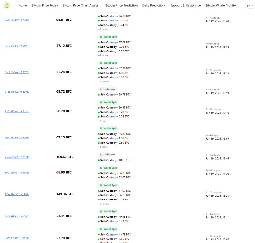The image size is (255, 243).
Task: Click the Wallet Split badge in 57.12 BTC row
Action: (x=108, y=37)
